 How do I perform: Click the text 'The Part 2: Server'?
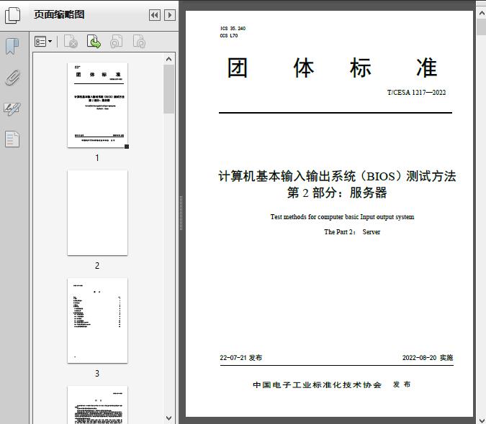point(352,232)
